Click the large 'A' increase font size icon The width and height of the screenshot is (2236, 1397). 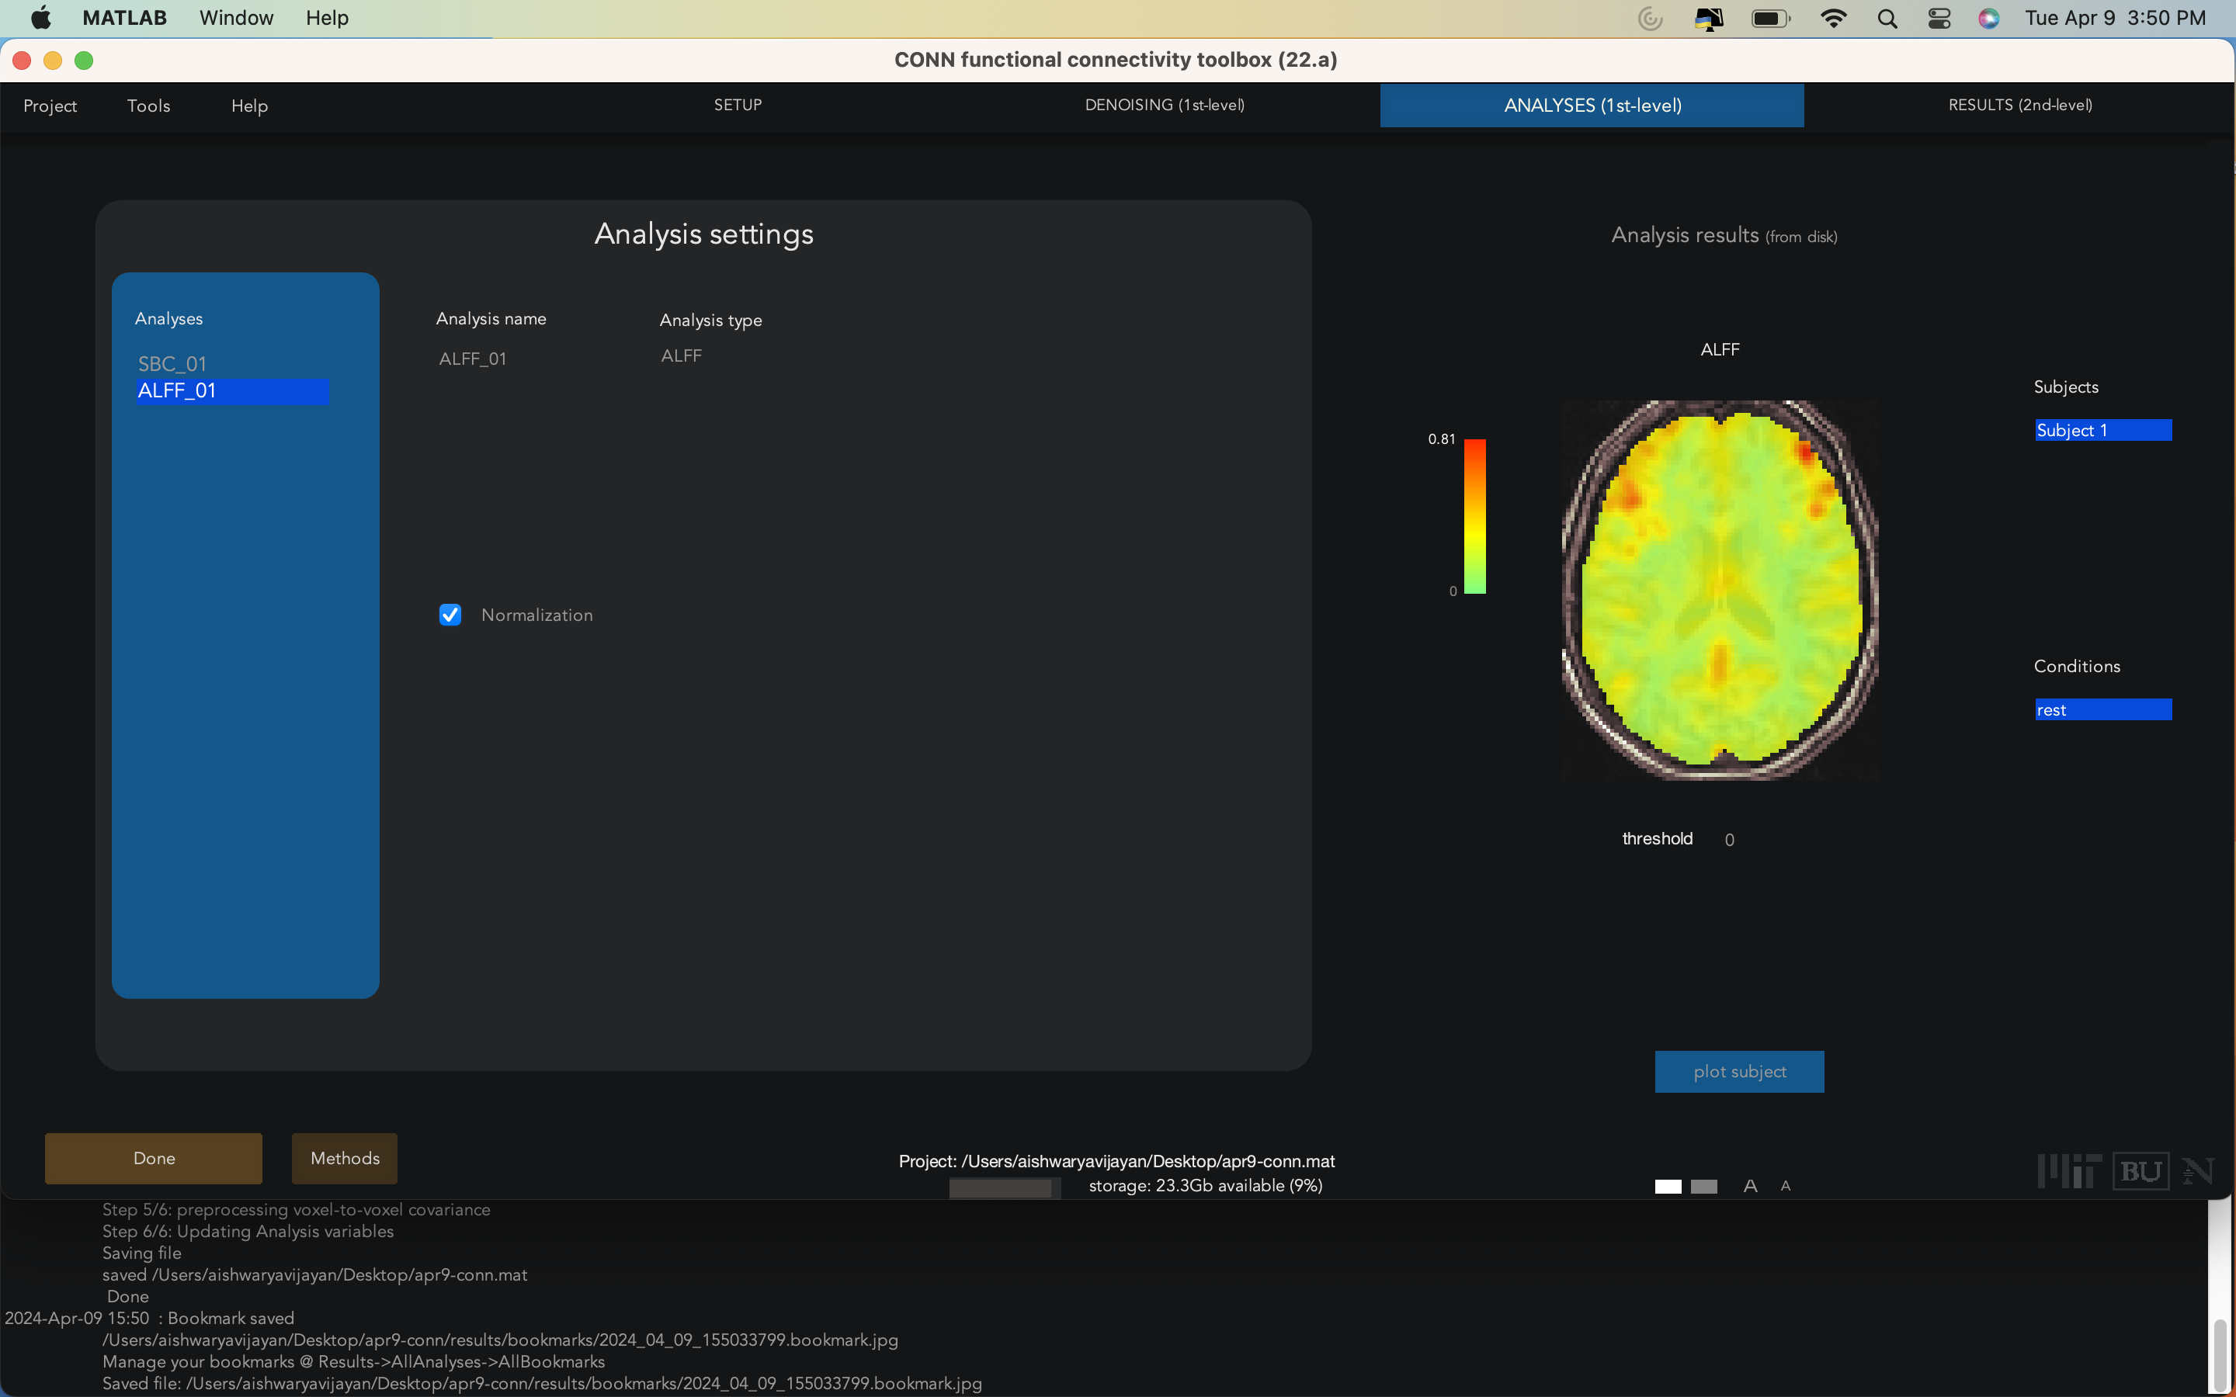coord(1749,1185)
